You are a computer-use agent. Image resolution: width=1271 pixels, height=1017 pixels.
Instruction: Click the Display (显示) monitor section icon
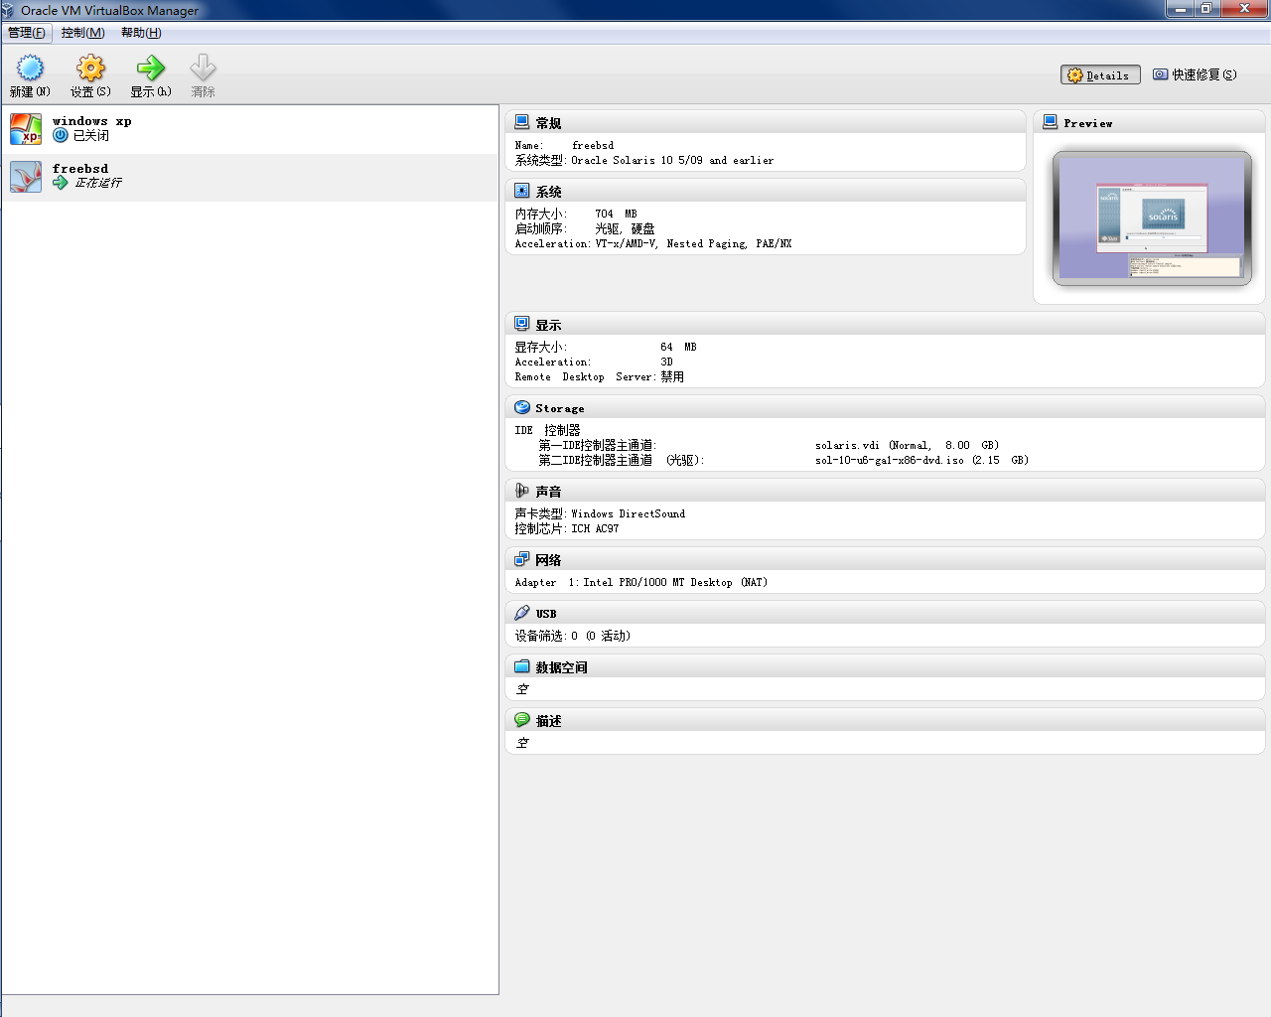click(x=522, y=324)
